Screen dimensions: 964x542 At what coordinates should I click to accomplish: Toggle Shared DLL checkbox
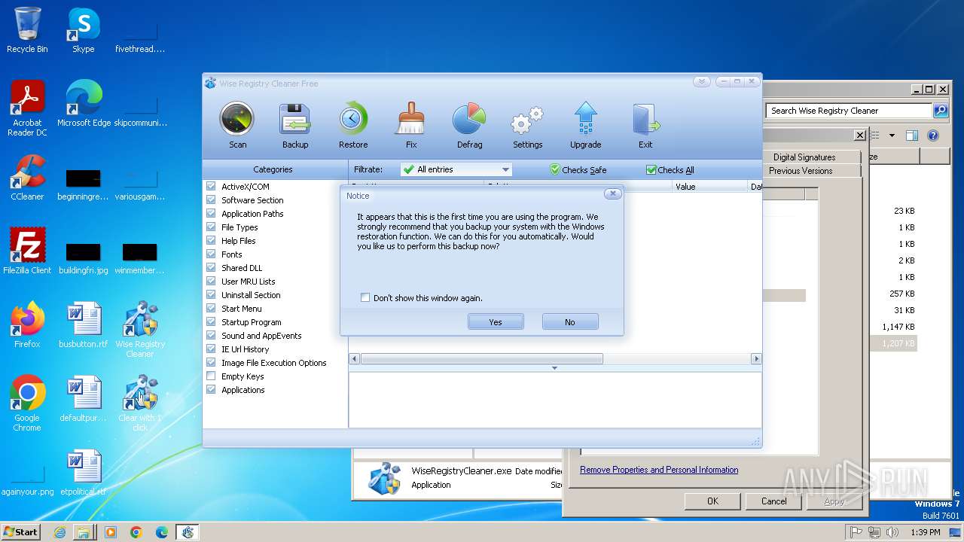[x=211, y=268]
